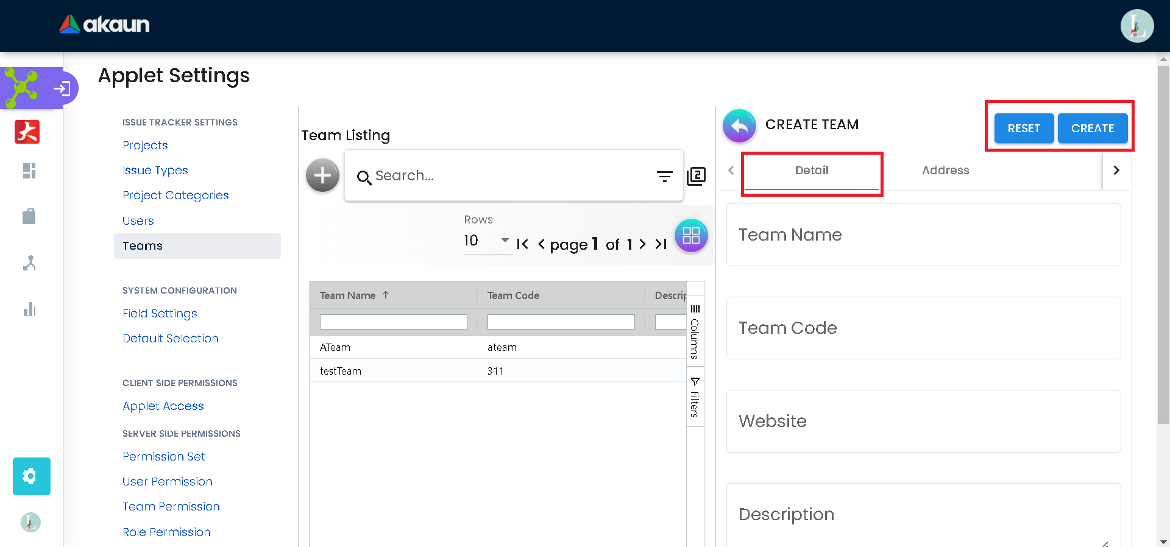Go to next page of listing
This screenshot has height=547, width=1170.
pos(642,244)
